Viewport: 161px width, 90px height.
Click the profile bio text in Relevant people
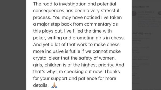tap(149, 21)
